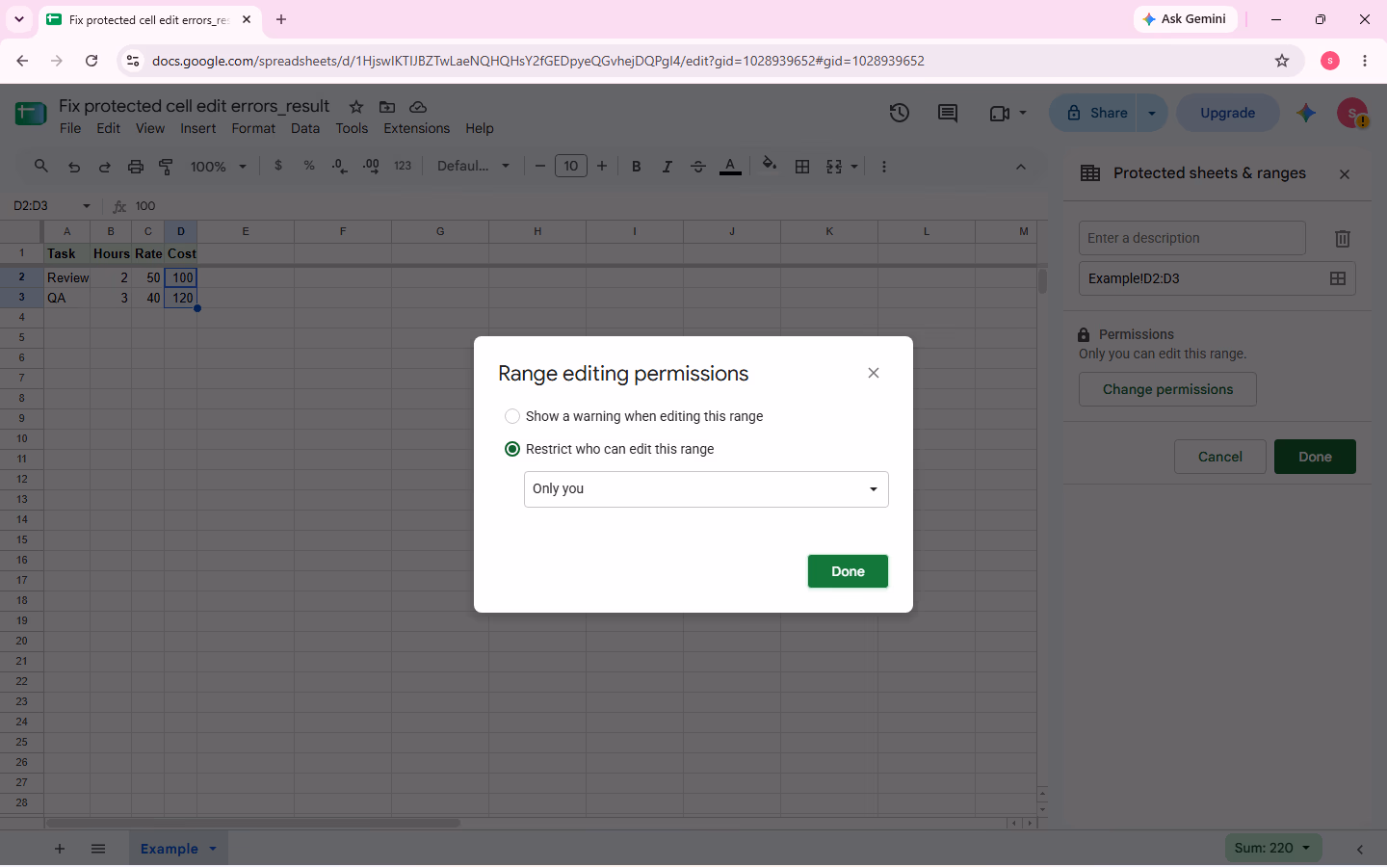
Task: Close the Protected sheets & ranges panel
Action: [1345, 174]
